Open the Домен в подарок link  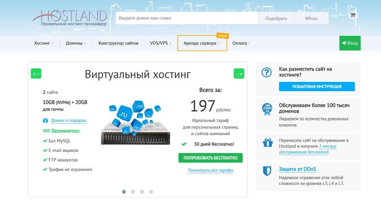click(x=69, y=120)
